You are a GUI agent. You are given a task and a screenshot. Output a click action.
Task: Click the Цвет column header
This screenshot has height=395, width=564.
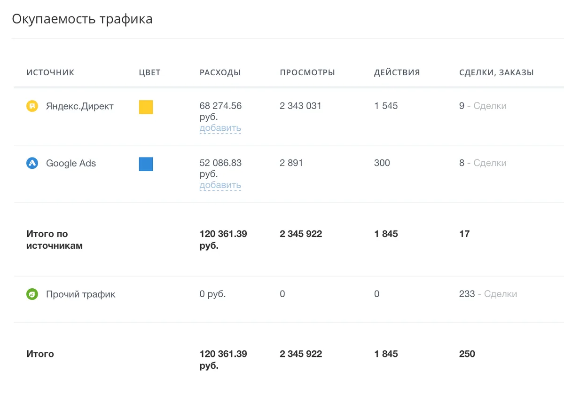click(149, 72)
